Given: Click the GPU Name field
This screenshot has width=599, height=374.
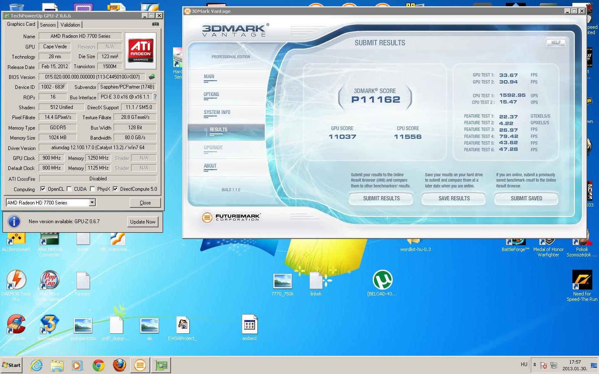Looking at the screenshot, I should click(x=80, y=36).
